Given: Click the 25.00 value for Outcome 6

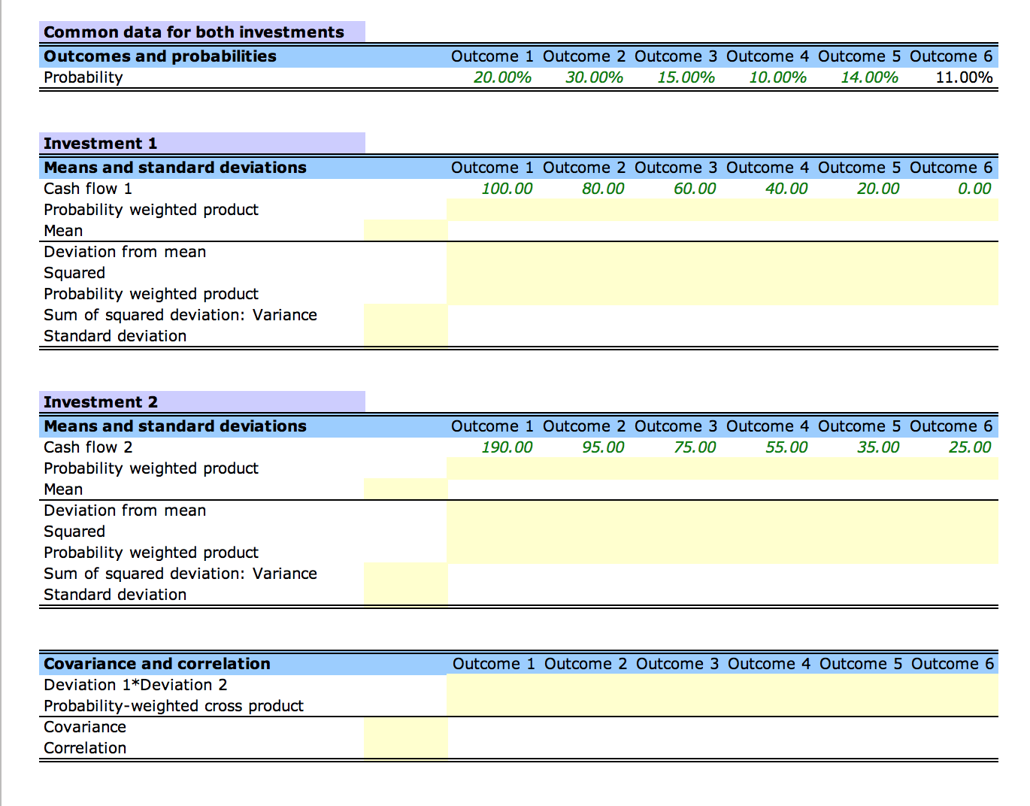Looking at the screenshot, I should pos(974,447).
